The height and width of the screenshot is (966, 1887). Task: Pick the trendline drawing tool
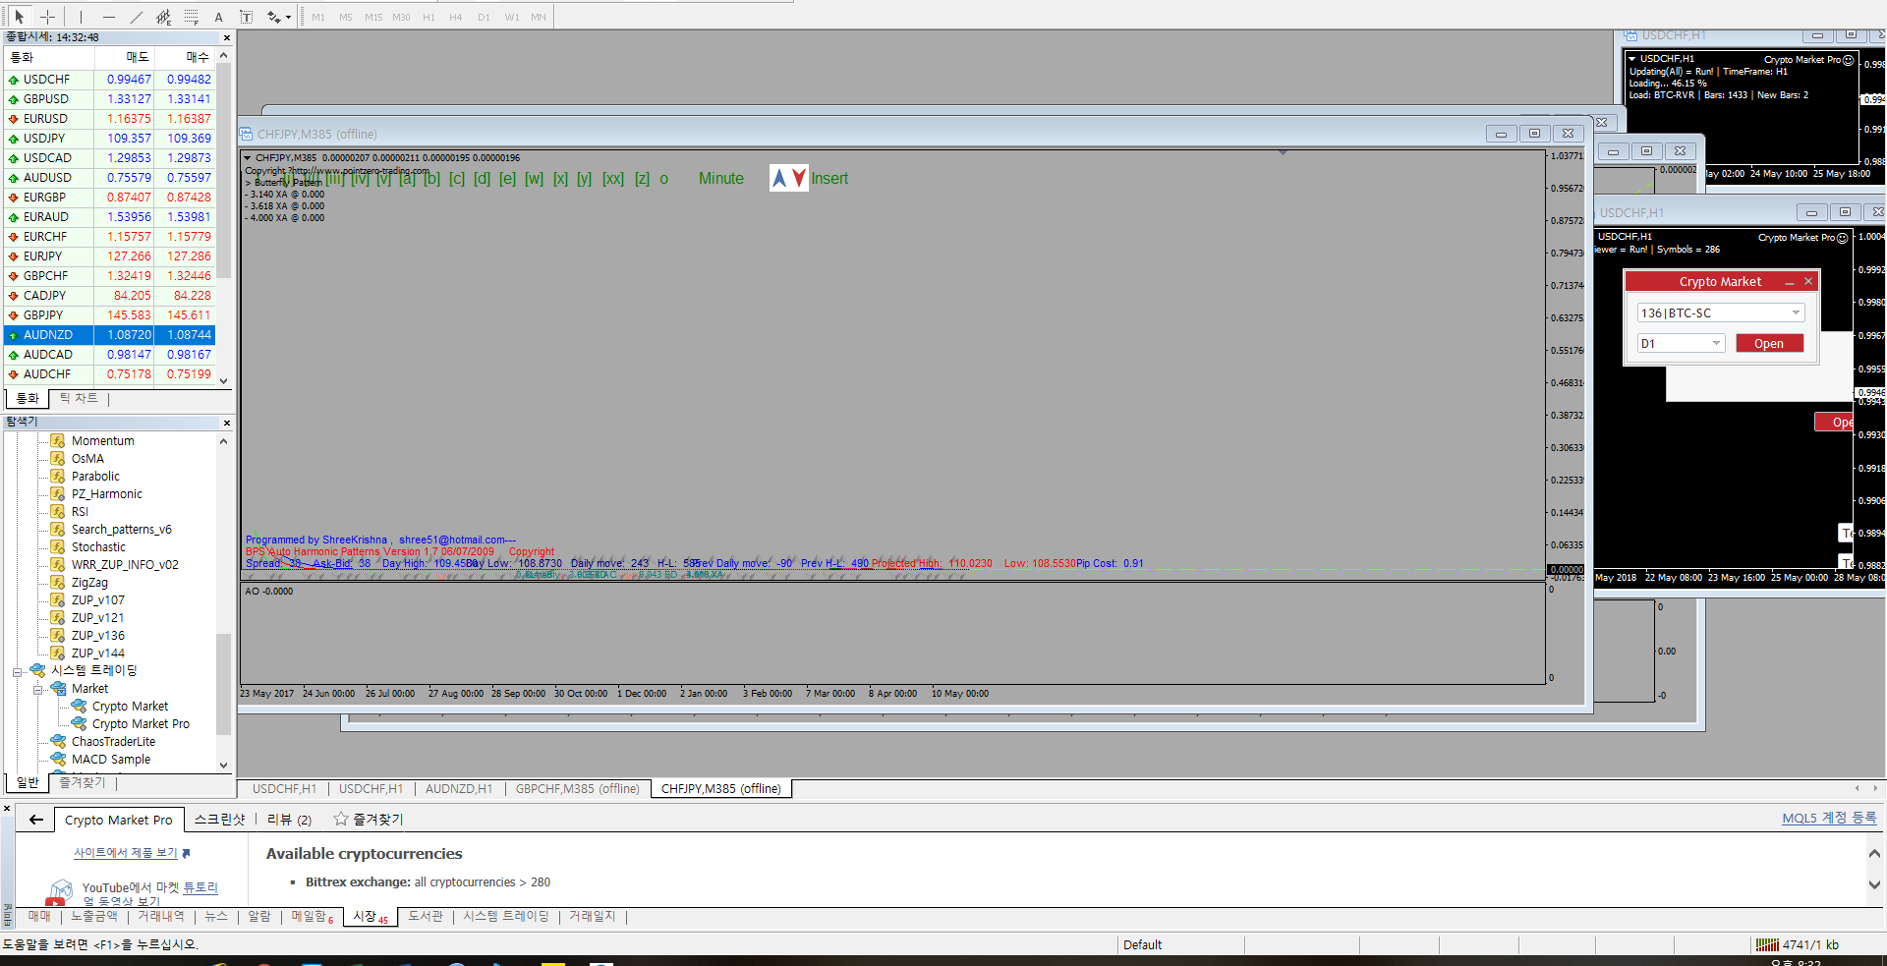coord(136,17)
